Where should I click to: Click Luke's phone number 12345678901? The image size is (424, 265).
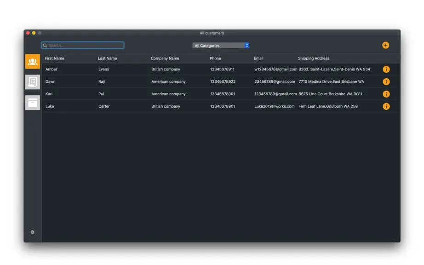tap(223, 106)
